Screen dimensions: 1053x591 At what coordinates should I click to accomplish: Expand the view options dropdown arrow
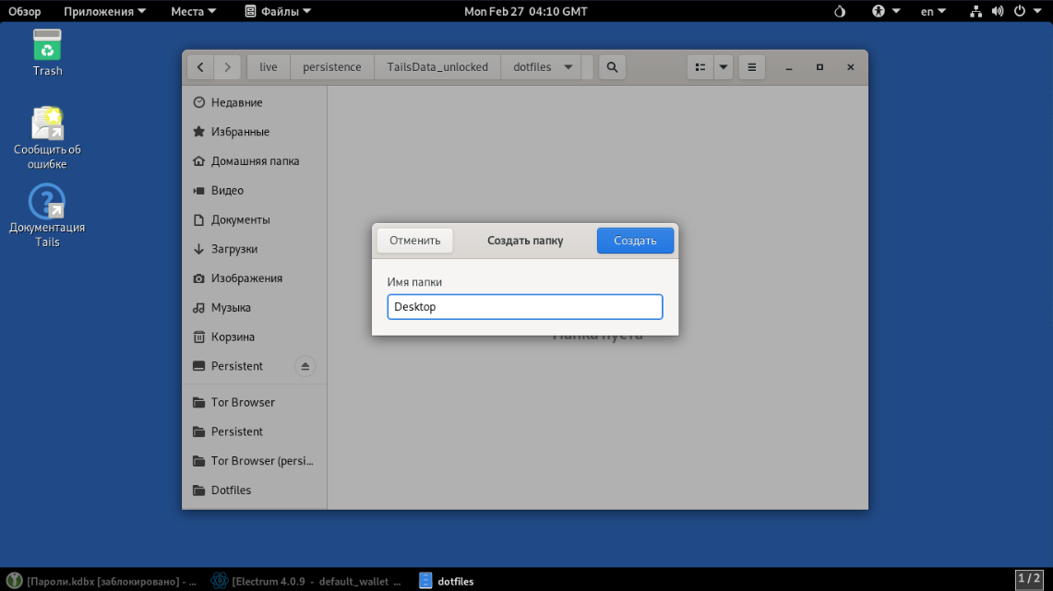coord(724,67)
